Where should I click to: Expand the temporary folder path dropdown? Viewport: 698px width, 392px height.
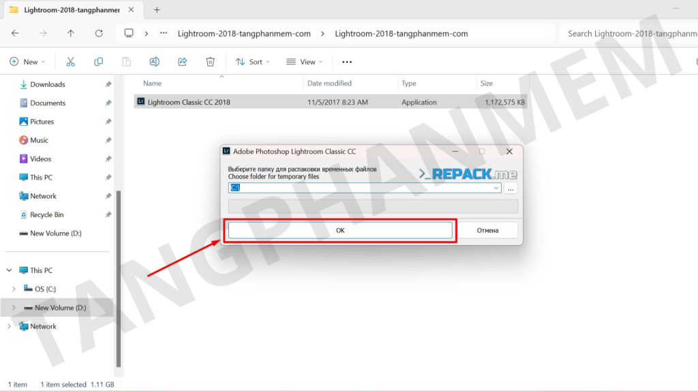496,188
